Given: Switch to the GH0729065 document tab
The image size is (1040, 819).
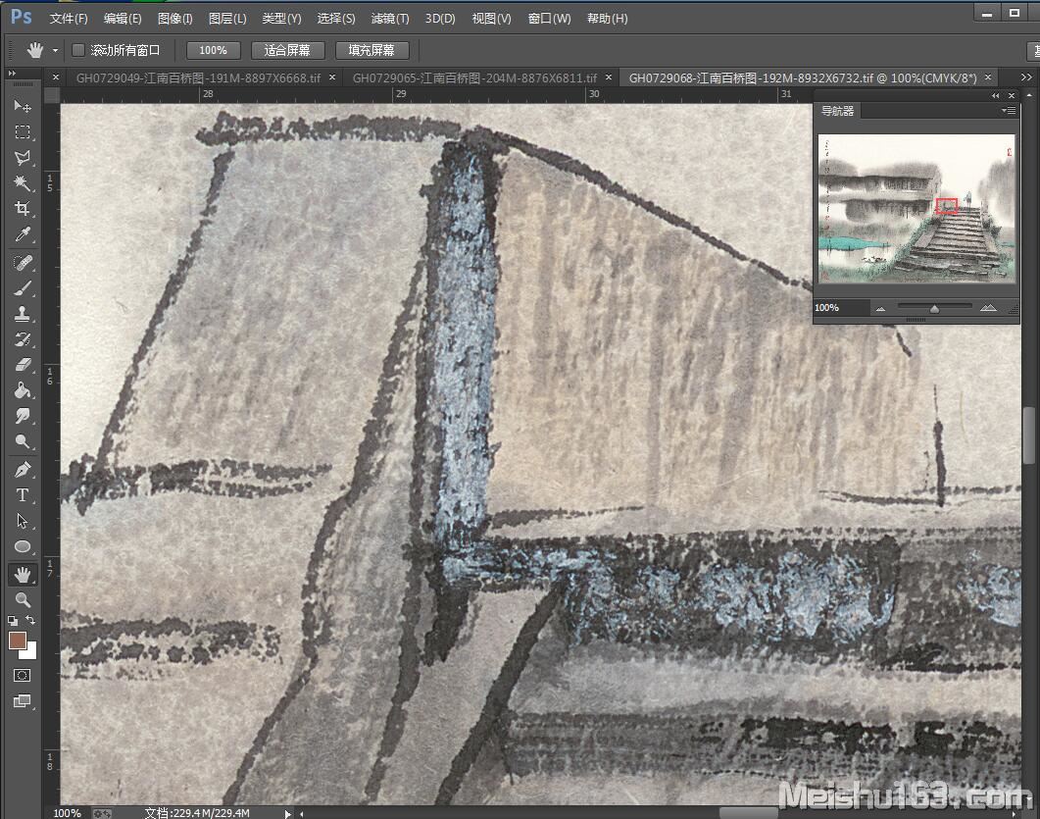Looking at the screenshot, I should click(x=474, y=77).
